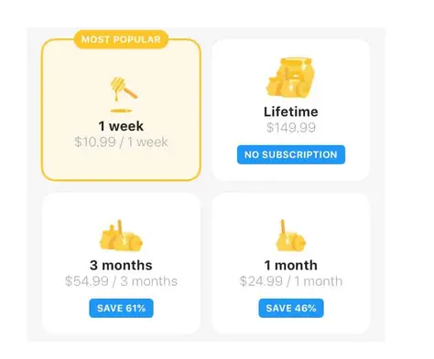Click the $24.99 / 1 month price text

pos(291,281)
